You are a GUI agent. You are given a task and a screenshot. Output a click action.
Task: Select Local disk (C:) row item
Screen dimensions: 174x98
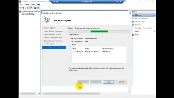point(78,52)
